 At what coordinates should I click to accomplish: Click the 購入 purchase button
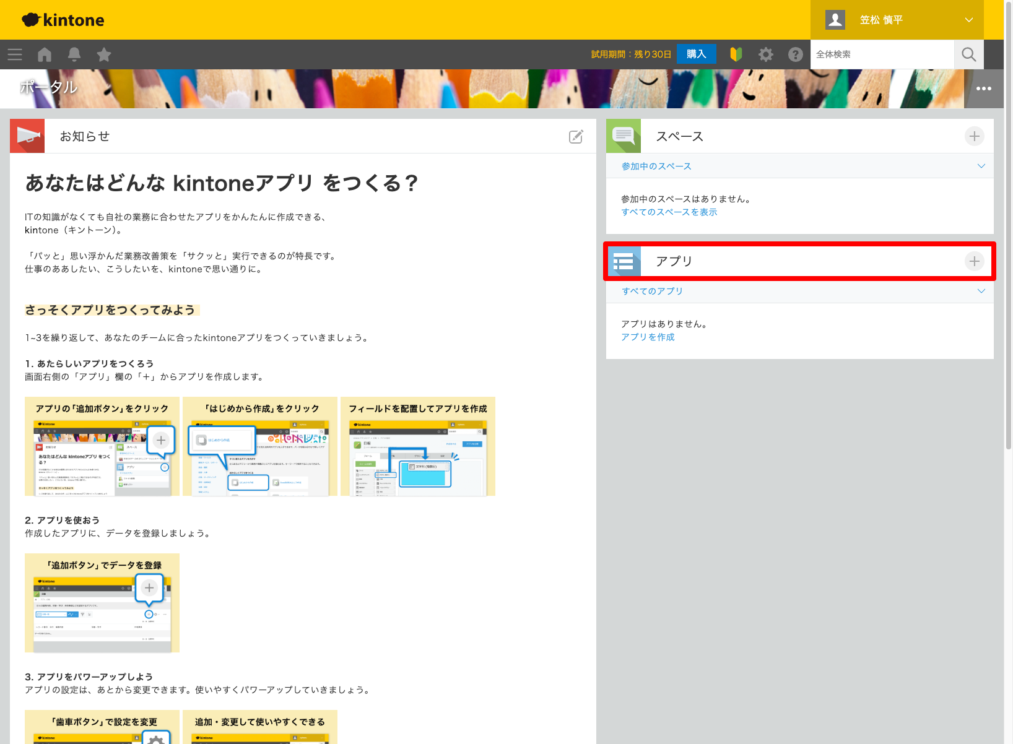click(x=696, y=54)
